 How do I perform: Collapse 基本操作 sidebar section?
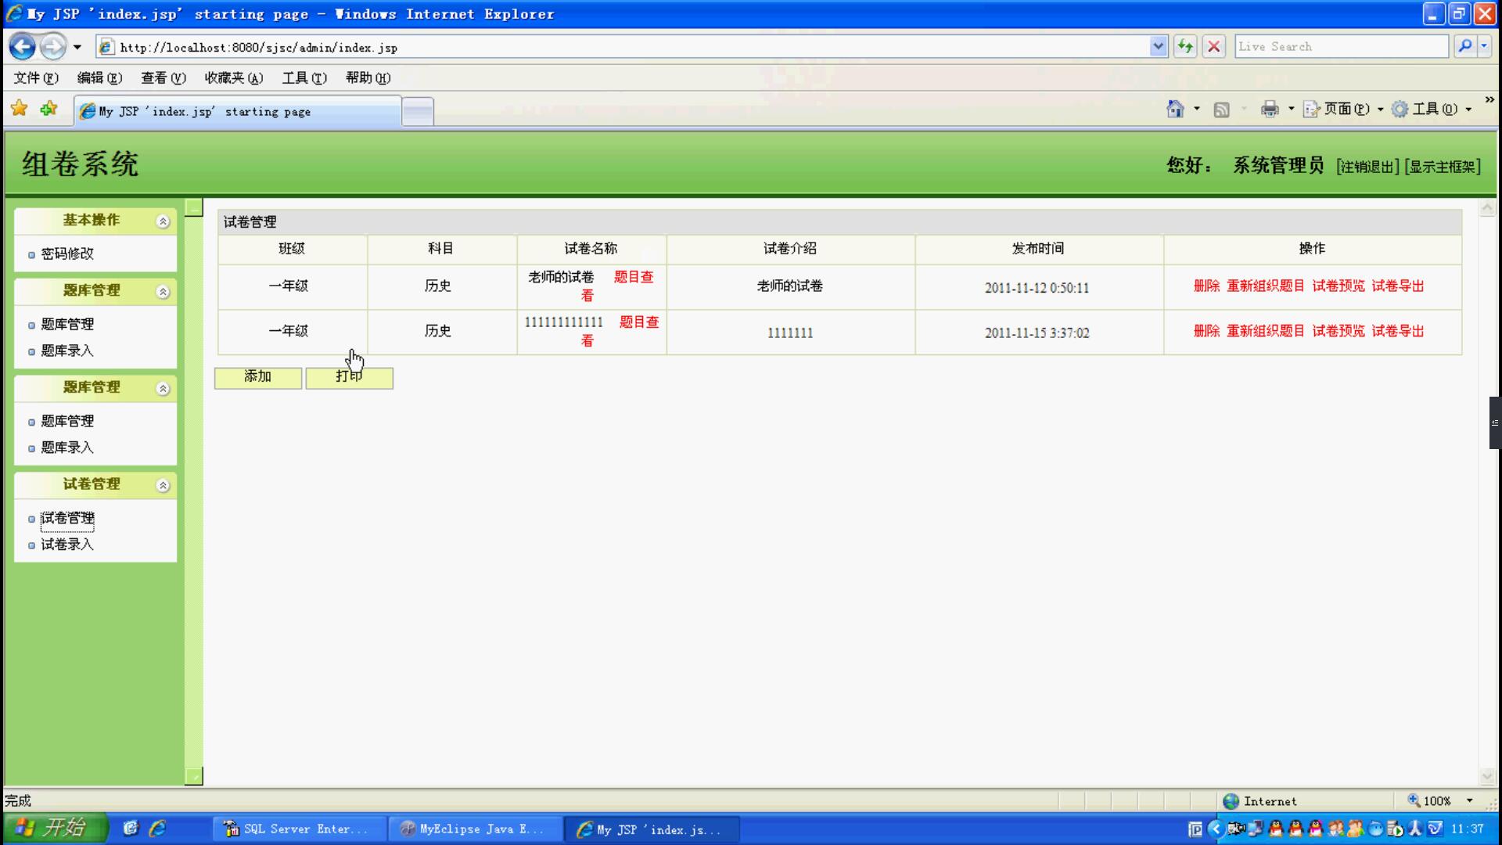click(x=163, y=221)
